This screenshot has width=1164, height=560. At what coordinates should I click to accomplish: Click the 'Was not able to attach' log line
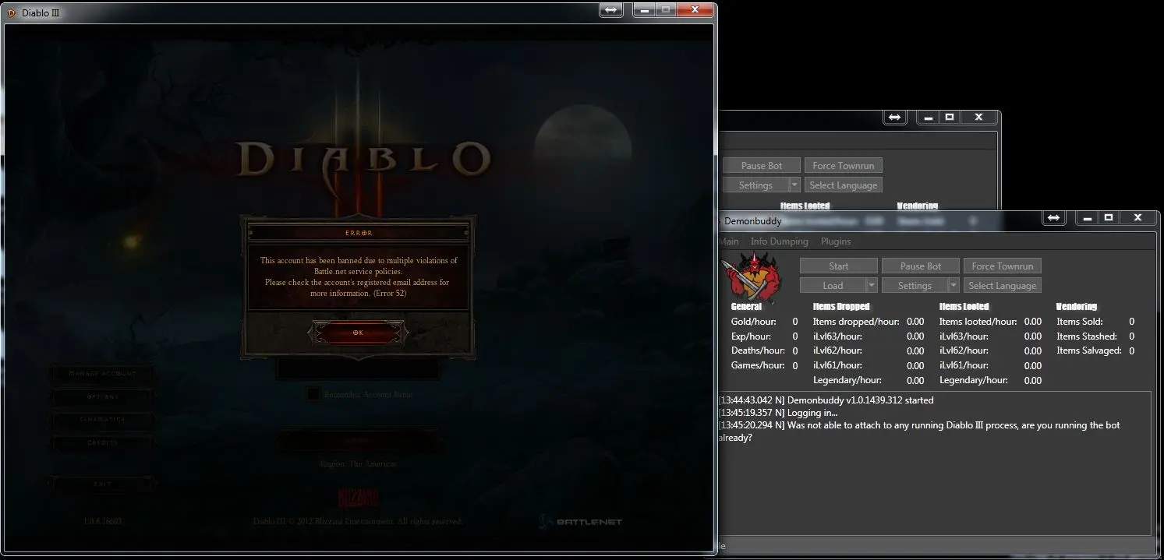click(919, 431)
